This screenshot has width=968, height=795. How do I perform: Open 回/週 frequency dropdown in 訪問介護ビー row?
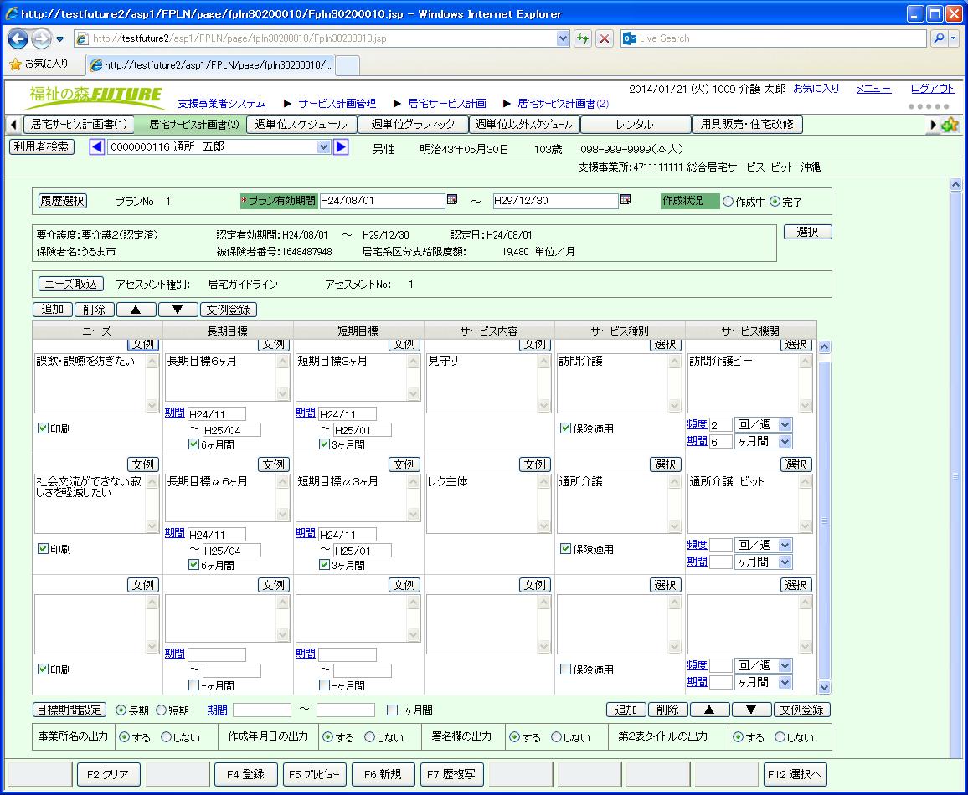785,424
